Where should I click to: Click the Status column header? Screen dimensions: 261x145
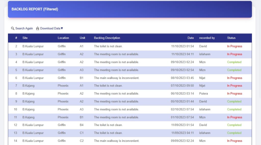click(x=231, y=38)
